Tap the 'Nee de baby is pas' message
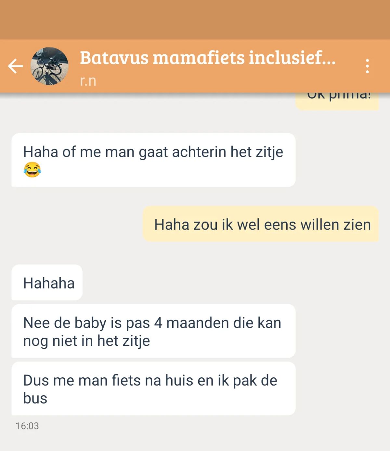Viewport: 390px width, 451px height. (x=153, y=331)
